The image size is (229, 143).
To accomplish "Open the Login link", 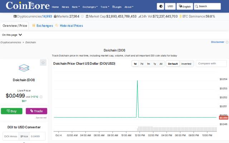I will point(117,7).
